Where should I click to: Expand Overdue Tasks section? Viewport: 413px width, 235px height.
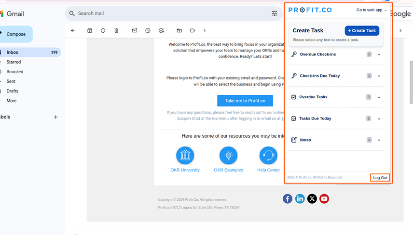tap(379, 97)
